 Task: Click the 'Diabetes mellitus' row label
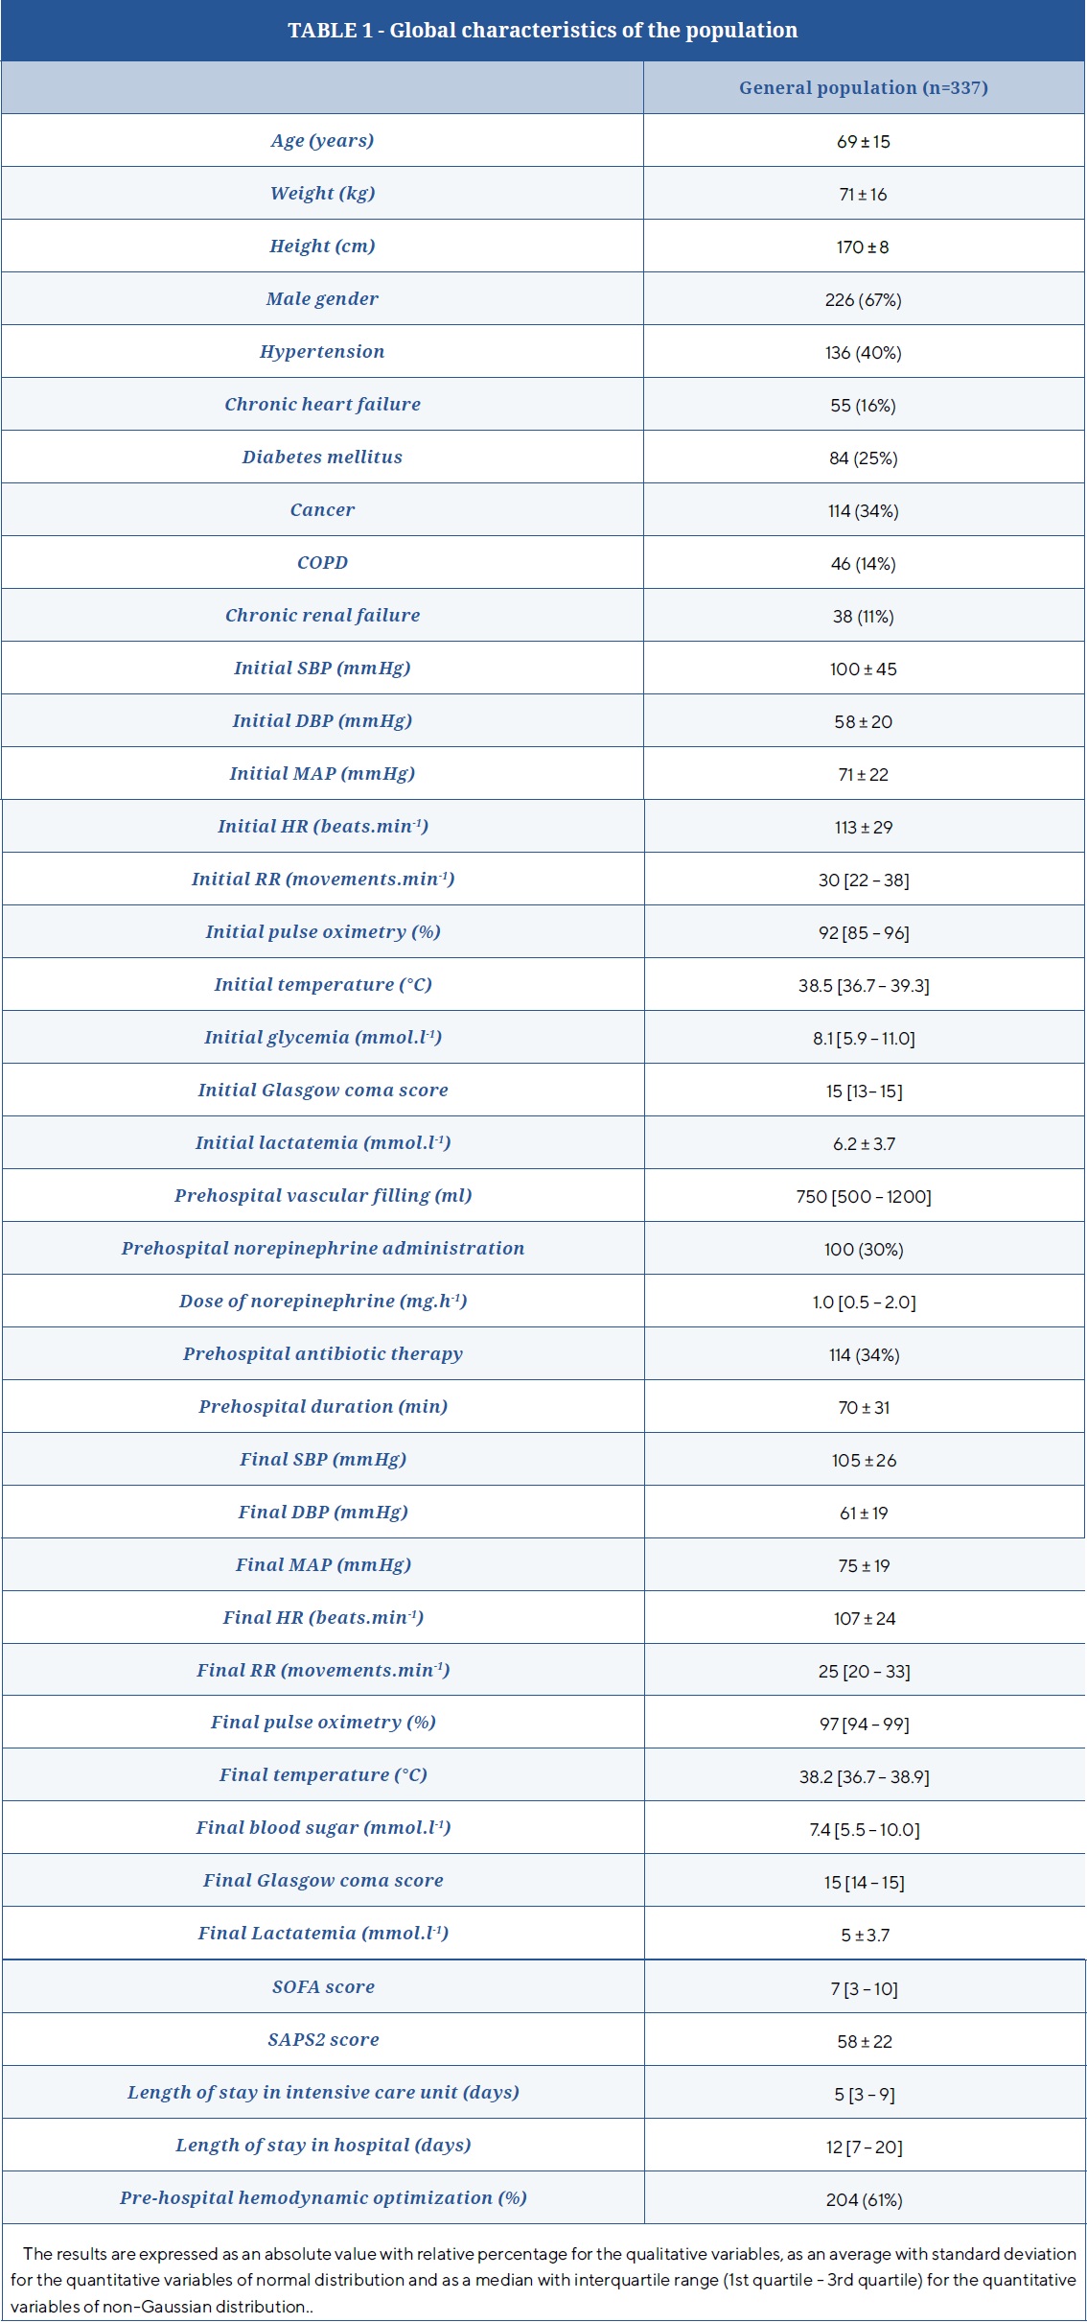(x=322, y=458)
